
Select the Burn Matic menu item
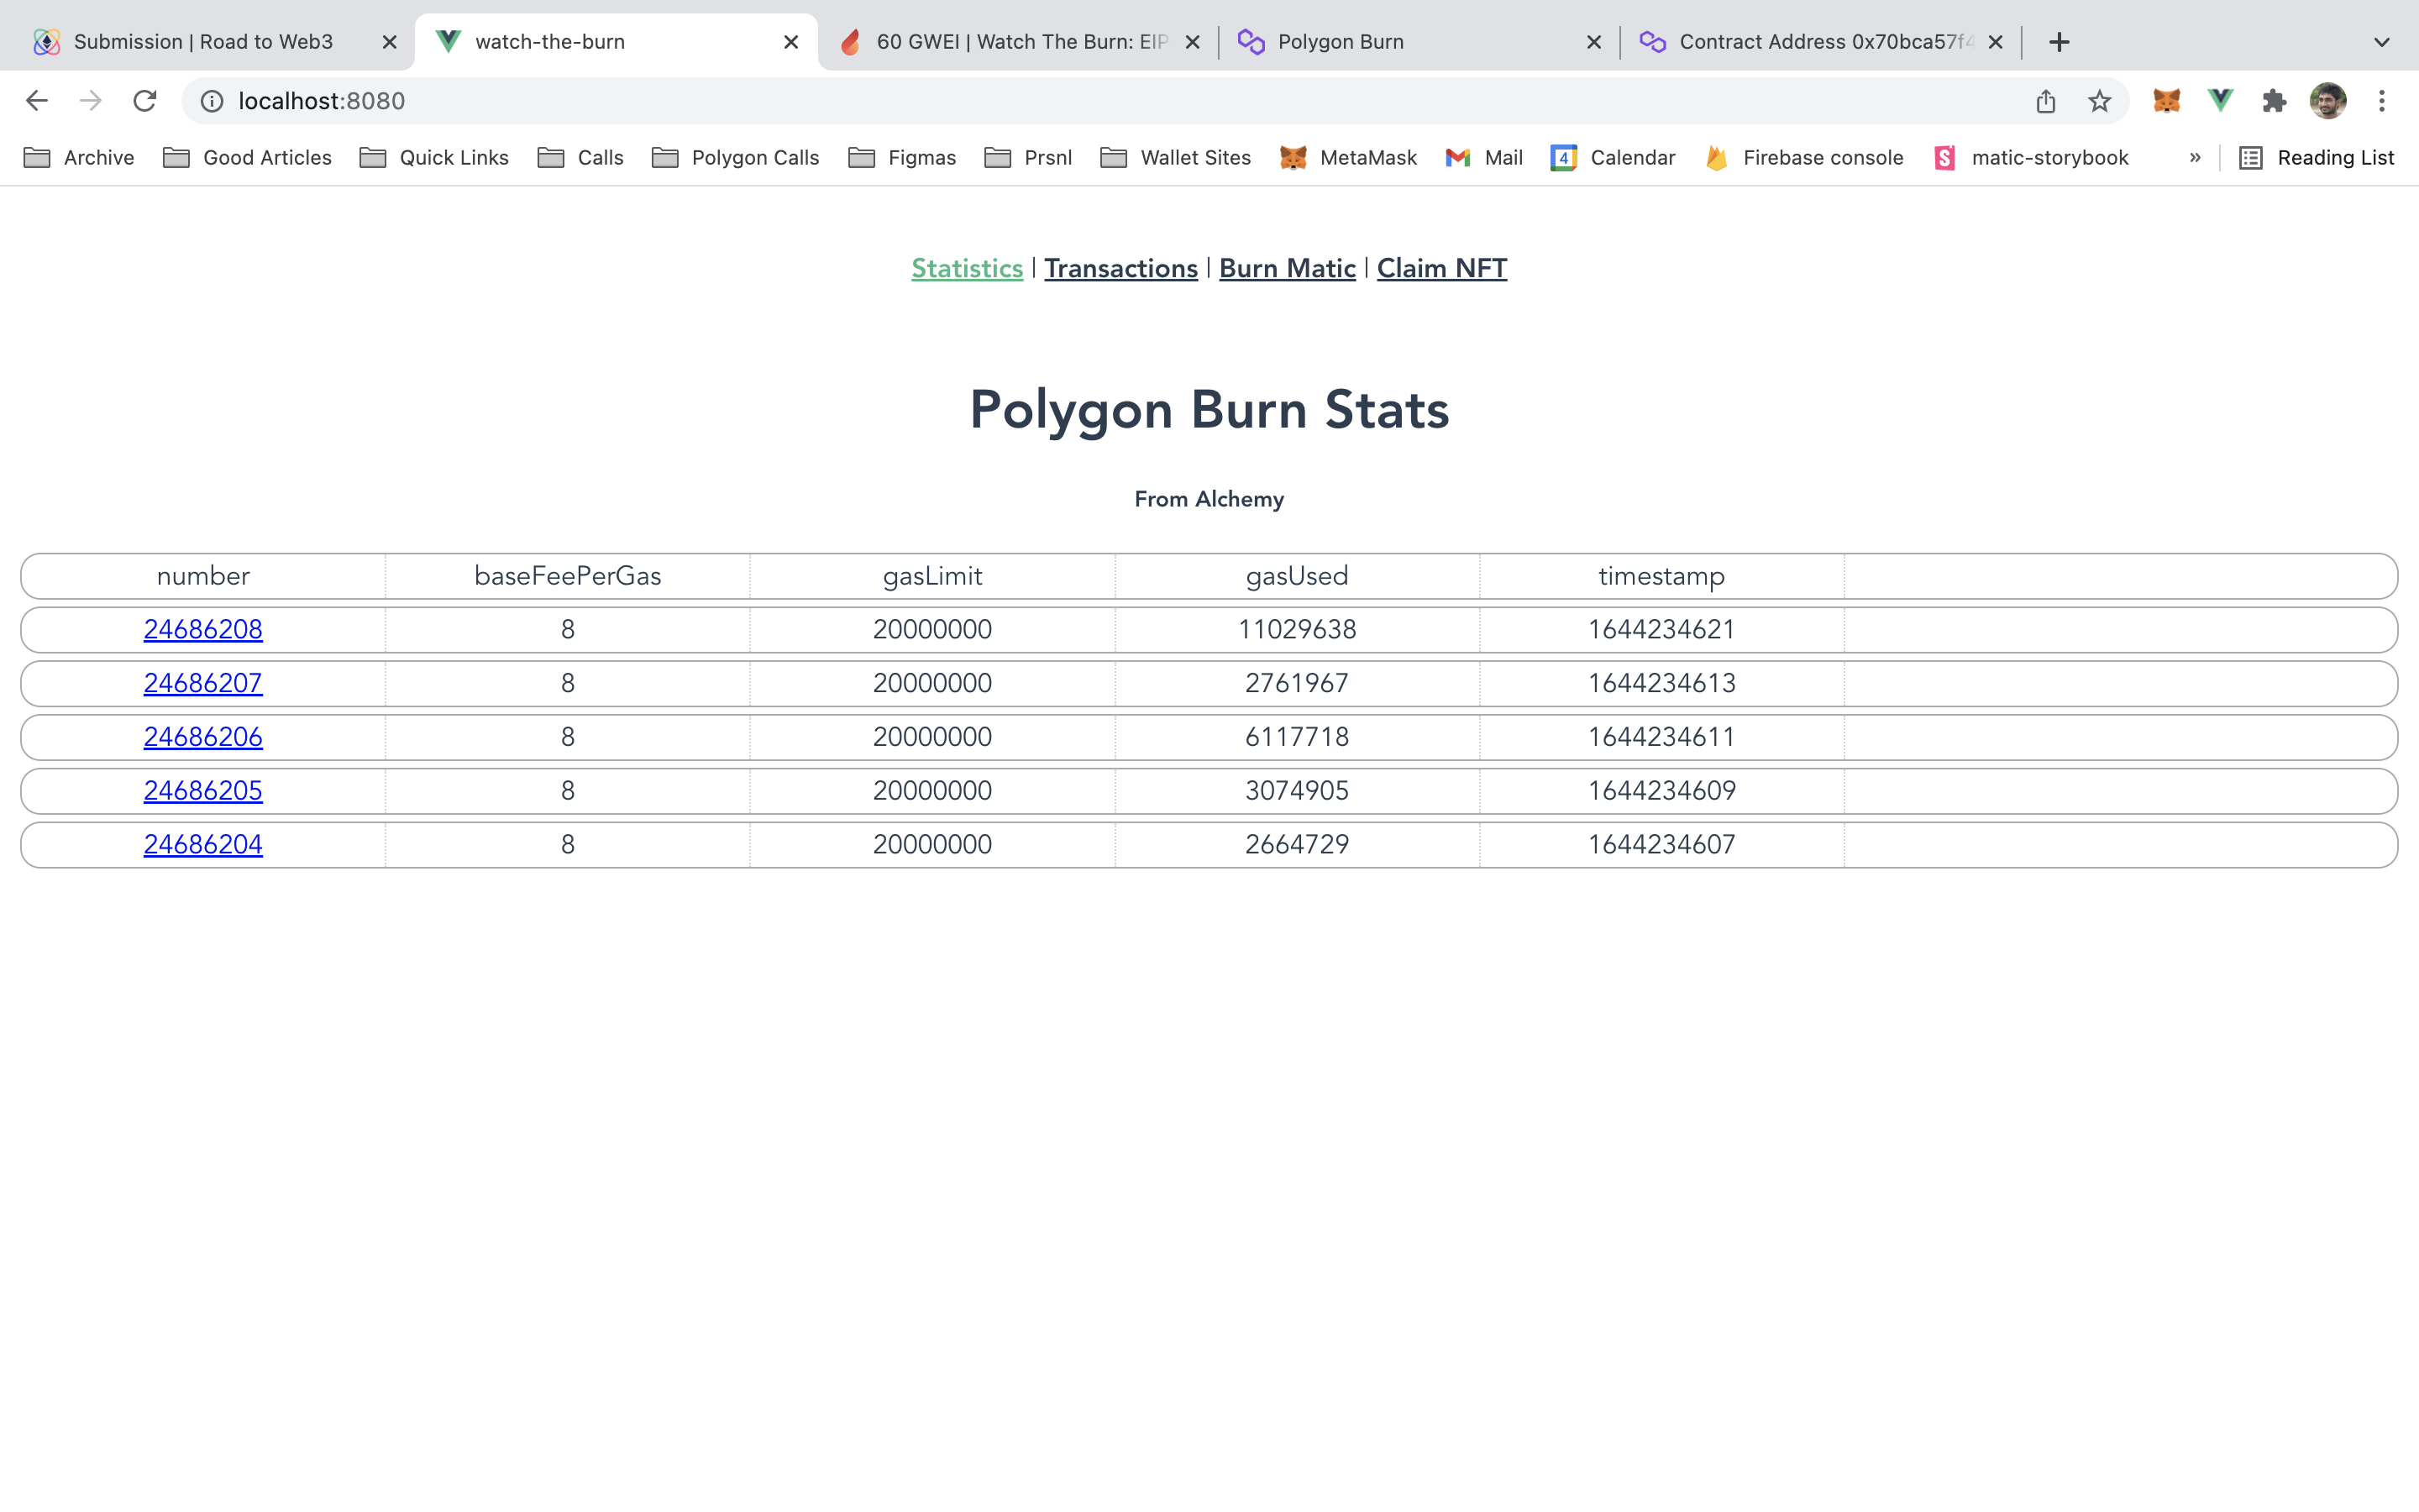click(x=1285, y=268)
